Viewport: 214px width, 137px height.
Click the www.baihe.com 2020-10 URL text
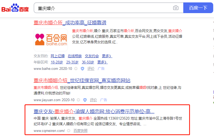53,69
